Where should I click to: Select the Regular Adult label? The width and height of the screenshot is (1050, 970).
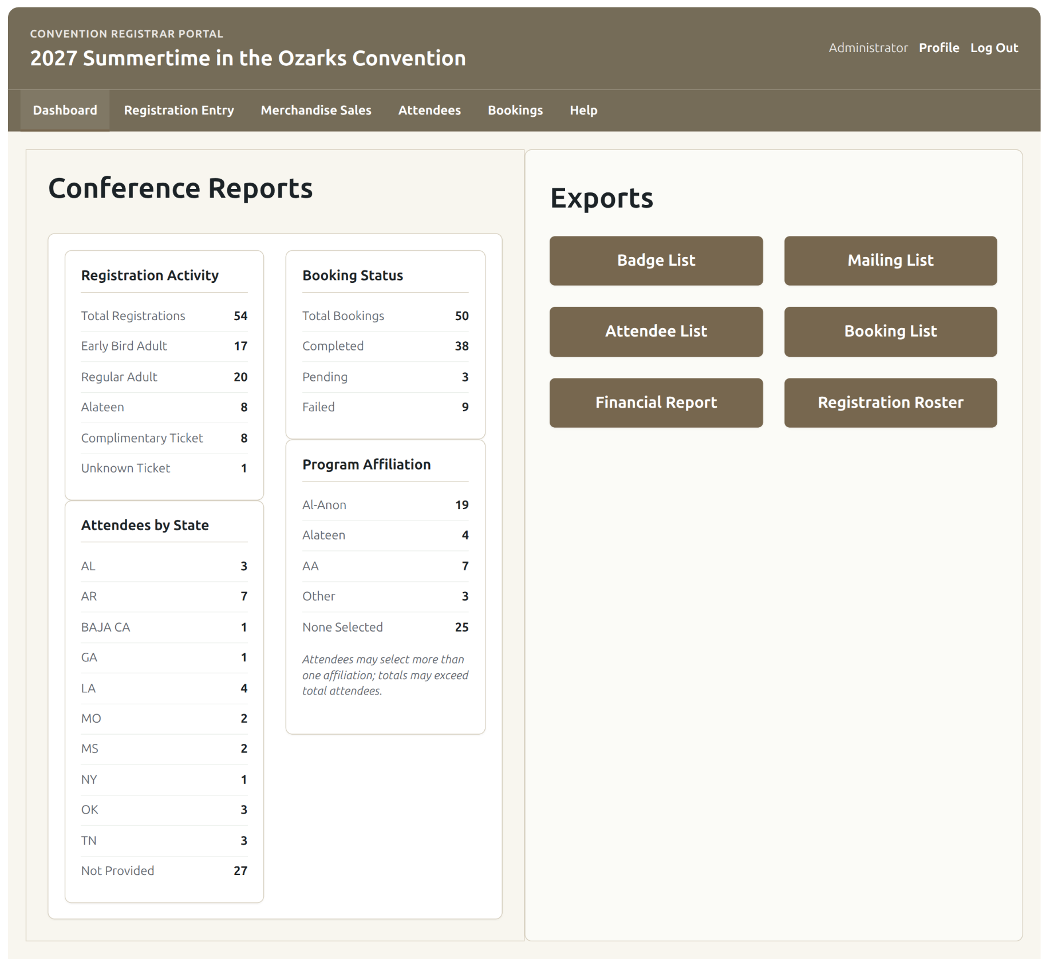tap(119, 377)
